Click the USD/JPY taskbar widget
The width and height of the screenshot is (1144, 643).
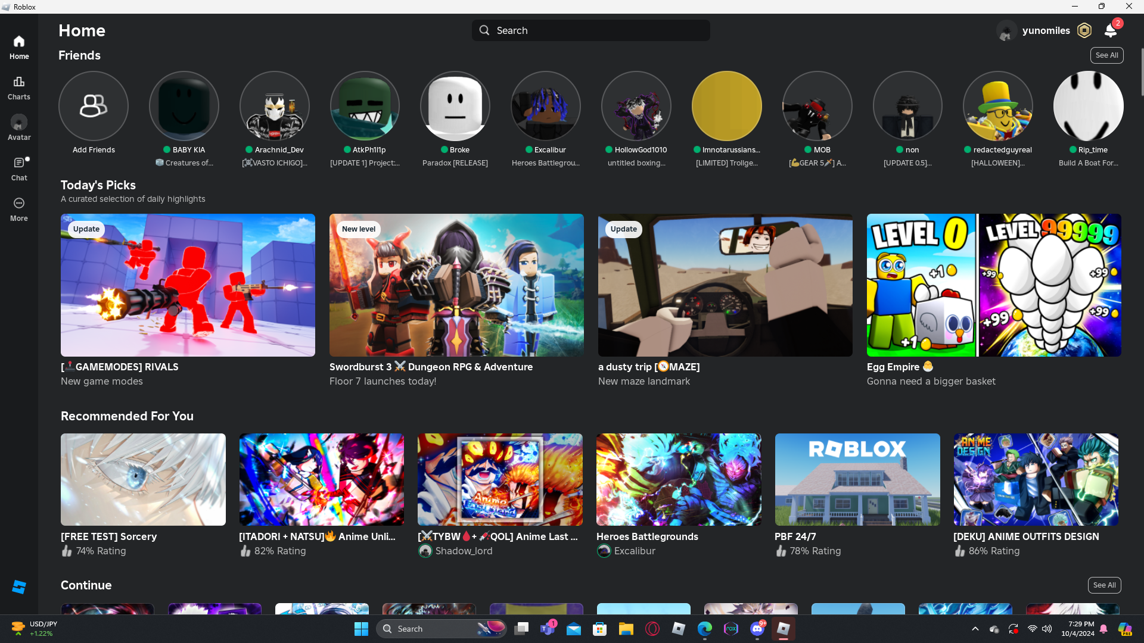tap(35, 629)
